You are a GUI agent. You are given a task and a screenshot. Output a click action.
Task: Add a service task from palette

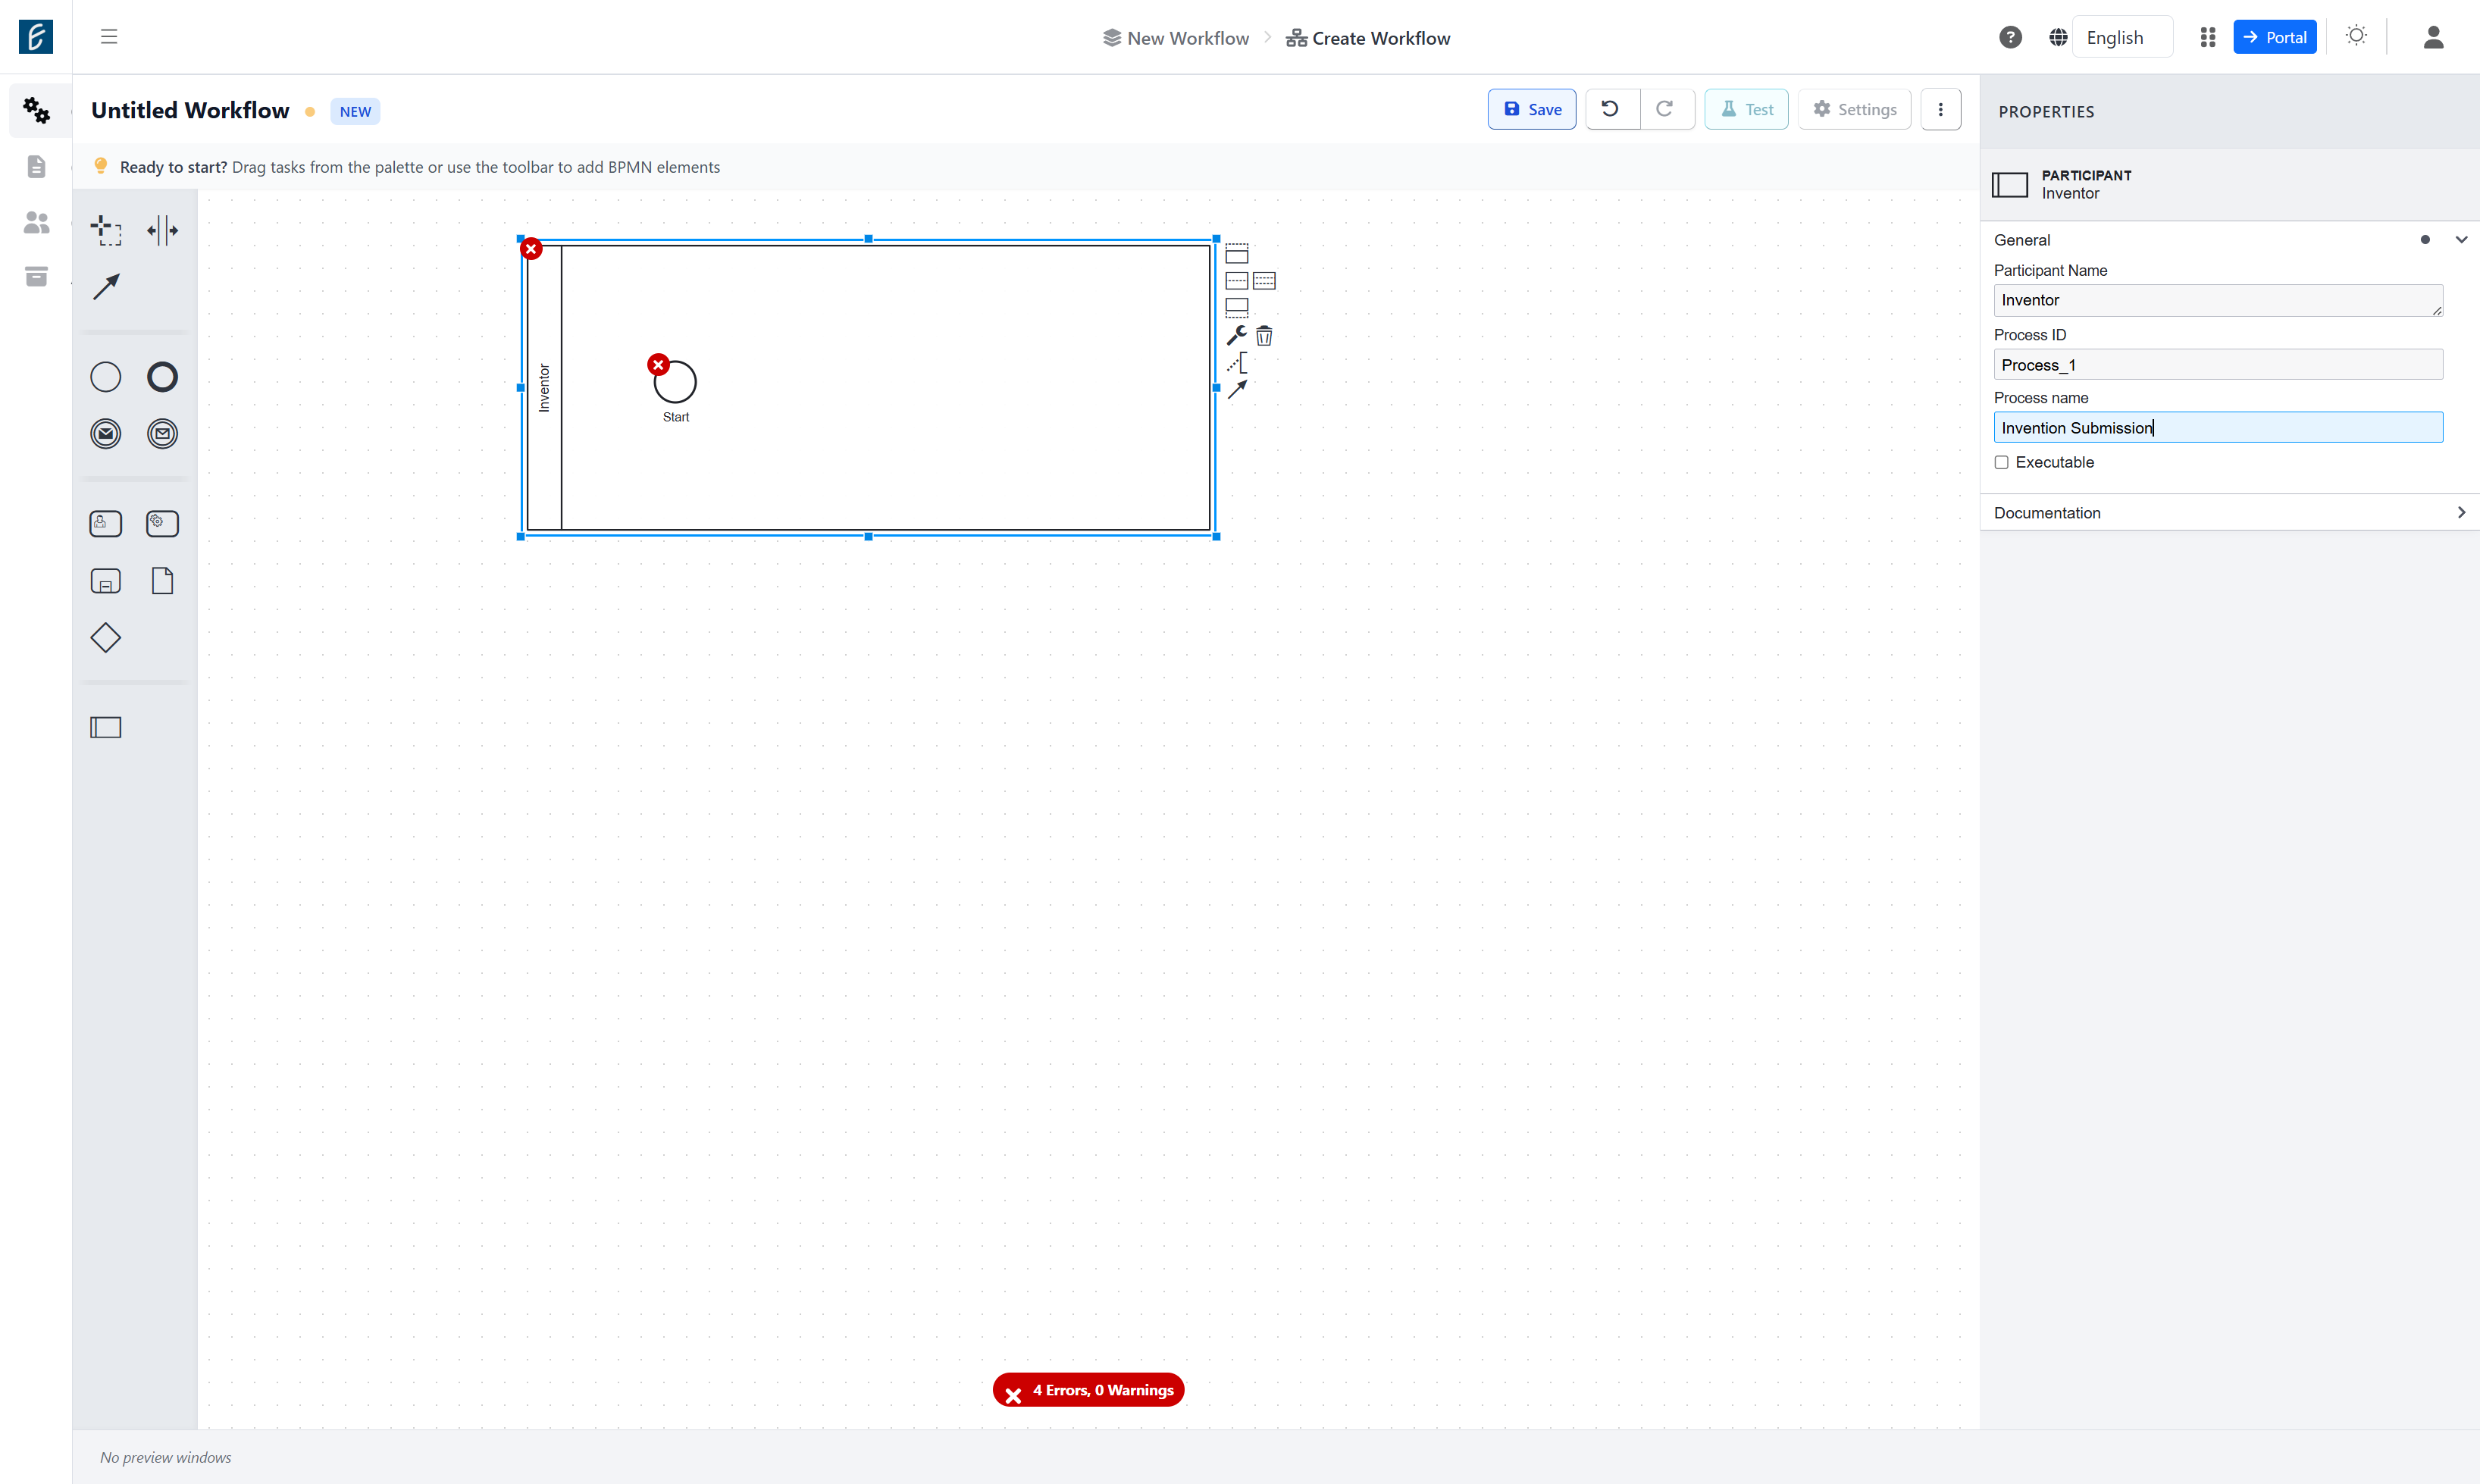tap(162, 524)
